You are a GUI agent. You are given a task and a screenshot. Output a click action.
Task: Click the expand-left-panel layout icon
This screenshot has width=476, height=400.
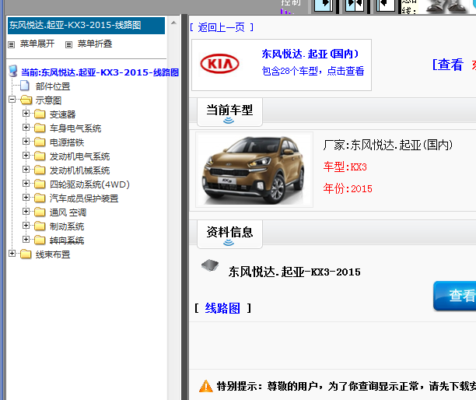click(x=324, y=5)
